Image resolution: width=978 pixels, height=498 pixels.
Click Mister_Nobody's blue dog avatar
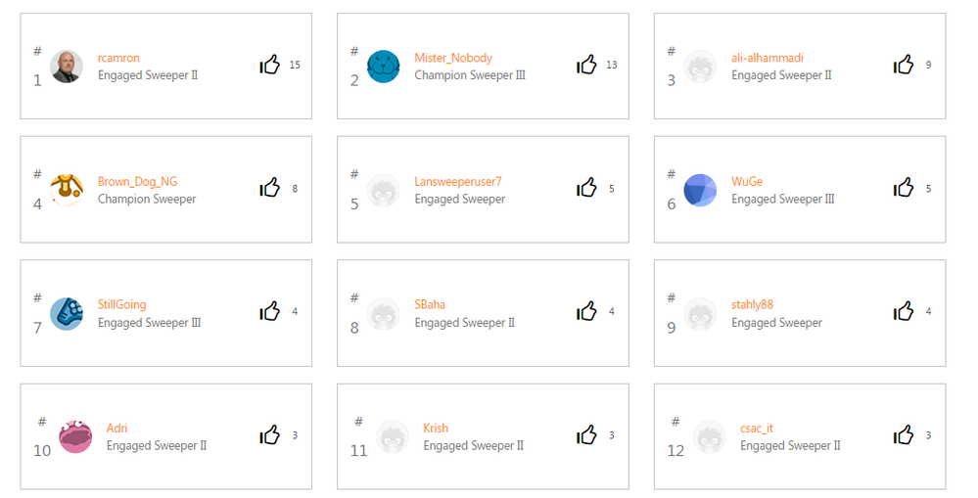(384, 67)
